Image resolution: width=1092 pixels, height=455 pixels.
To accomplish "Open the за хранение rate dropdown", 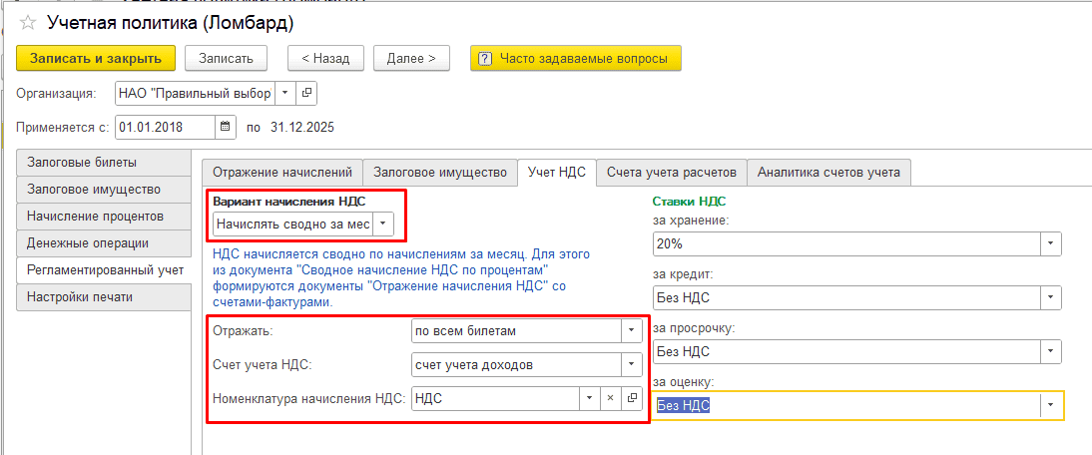I will [1049, 243].
